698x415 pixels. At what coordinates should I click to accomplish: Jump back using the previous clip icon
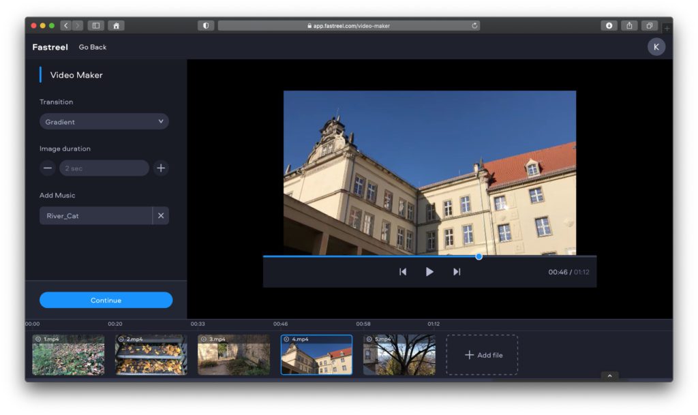[x=403, y=271]
